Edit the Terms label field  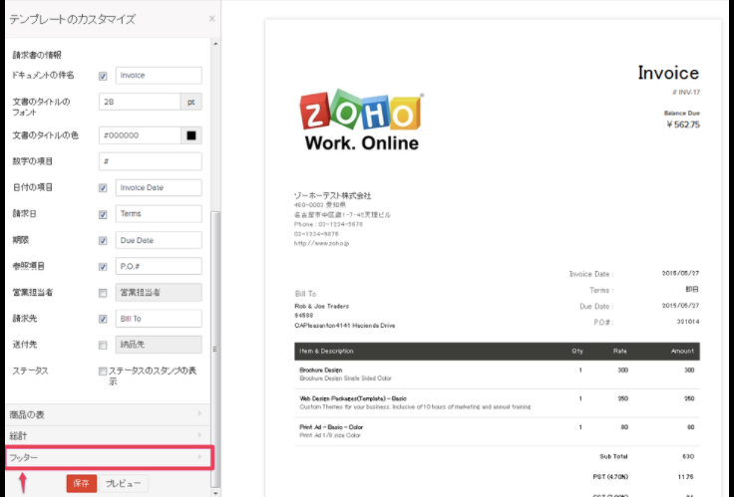pos(159,214)
